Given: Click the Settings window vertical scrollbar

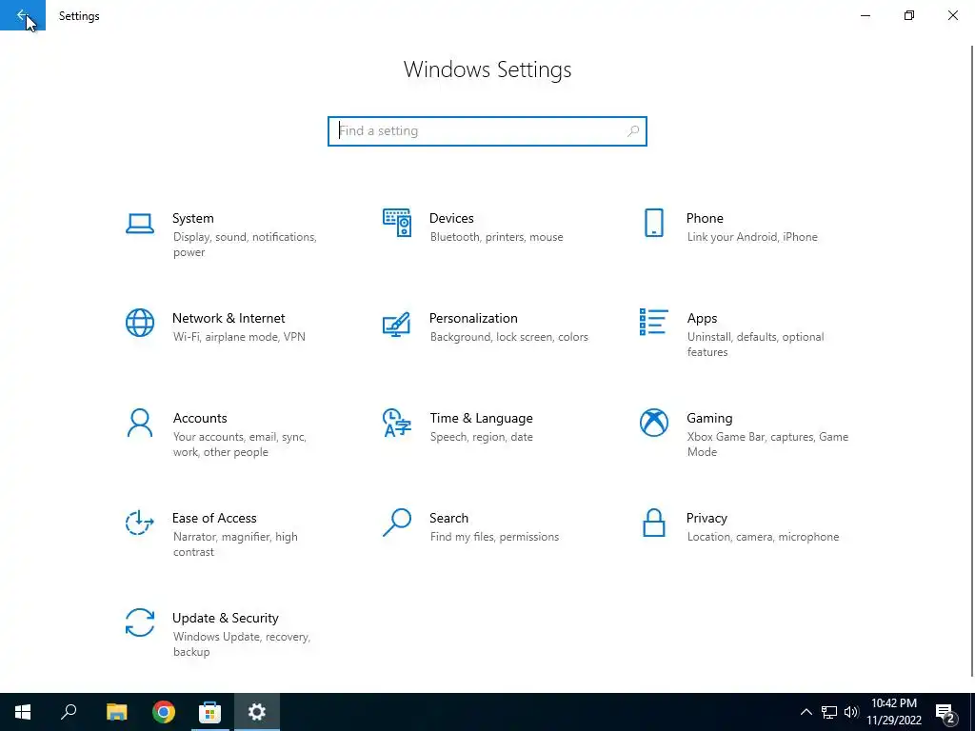Looking at the screenshot, I should point(971,361).
